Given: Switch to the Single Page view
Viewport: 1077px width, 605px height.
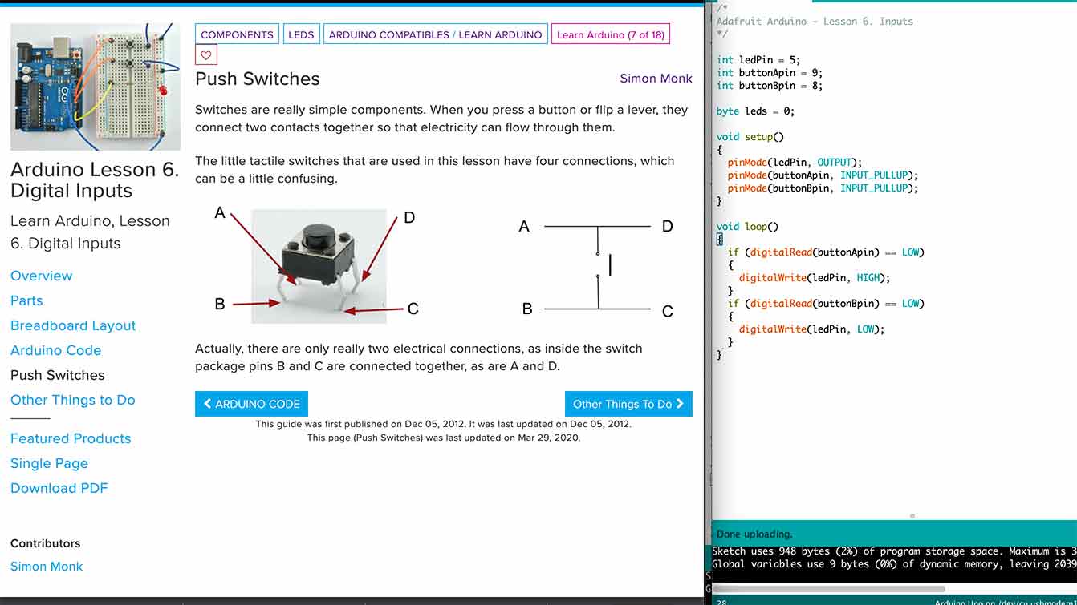Looking at the screenshot, I should pos(49,463).
